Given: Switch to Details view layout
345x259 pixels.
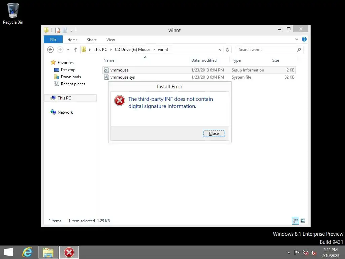Looking at the screenshot, I should [x=295, y=221].
